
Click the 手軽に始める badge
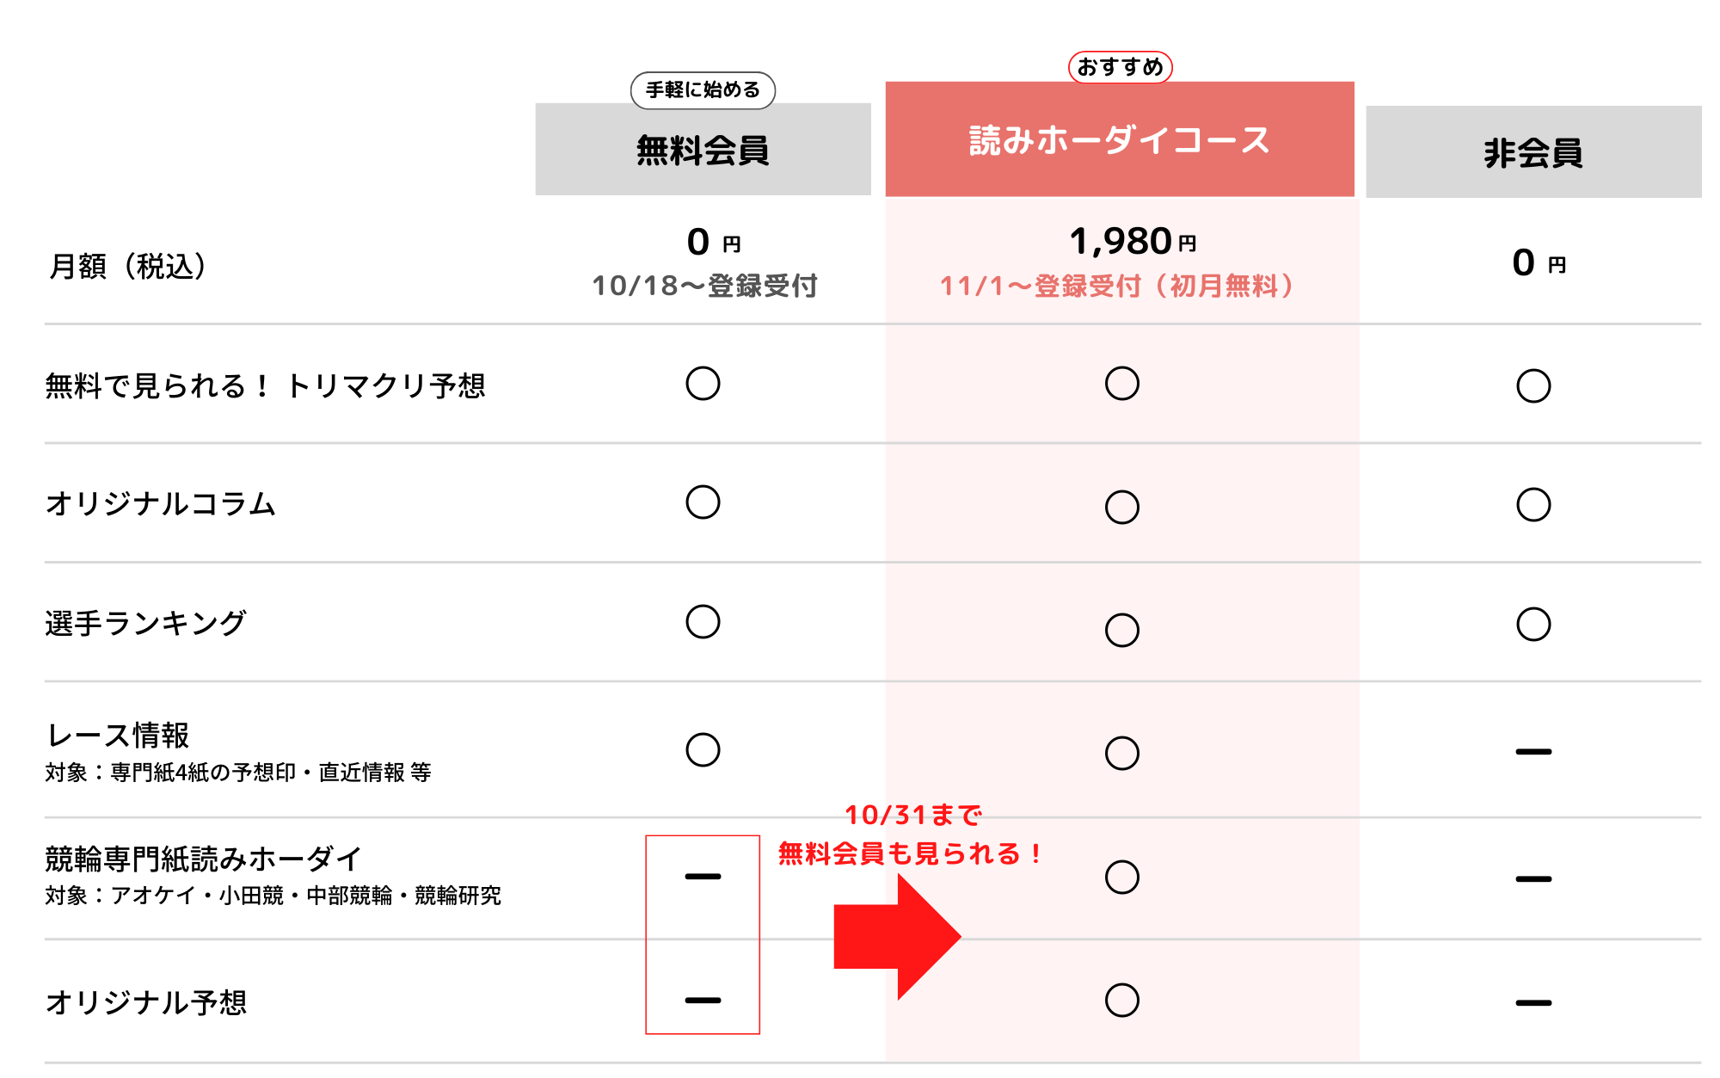click(703, 90)
